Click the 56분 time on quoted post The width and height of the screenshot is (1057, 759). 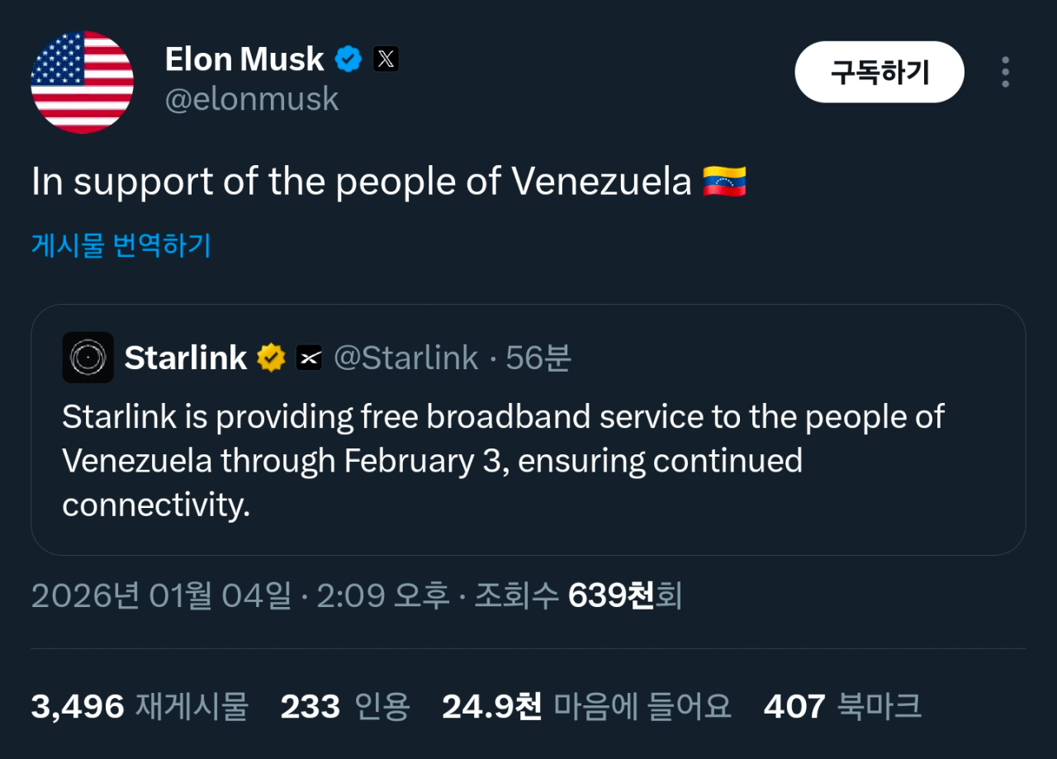(538, 358)
